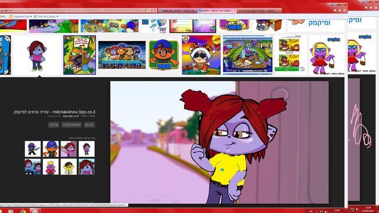
Task: Open Favorites star in front browser window
Action: click(x=340, y=11)
